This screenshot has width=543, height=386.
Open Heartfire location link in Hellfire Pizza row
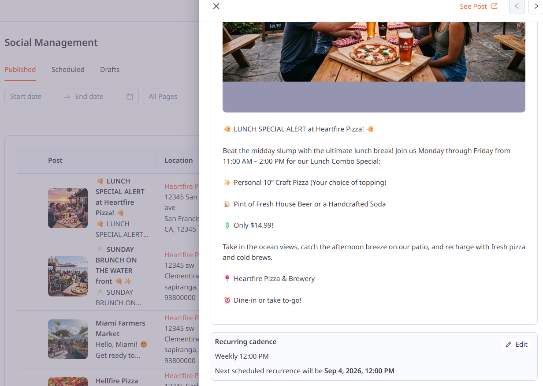click(182, 376)
